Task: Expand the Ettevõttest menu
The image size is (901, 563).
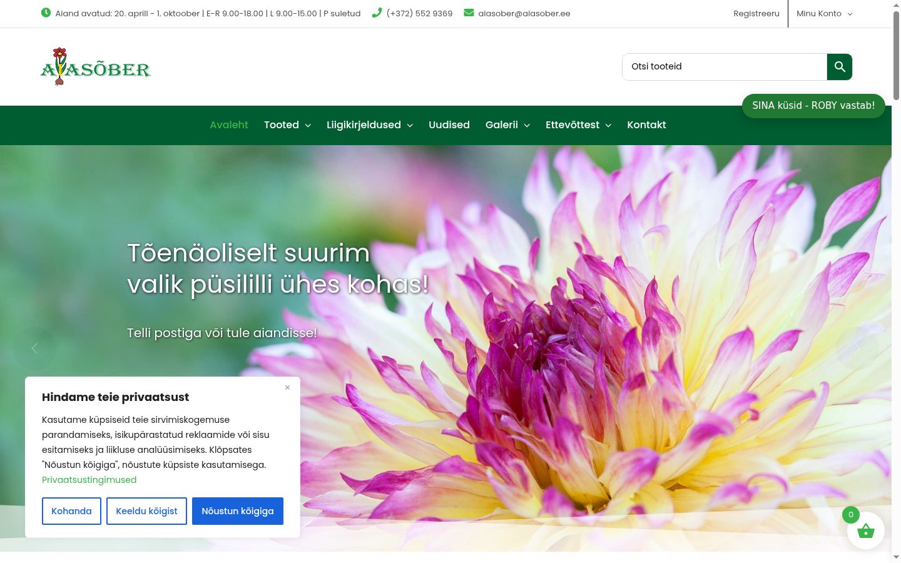Action: tap(579, 125)
